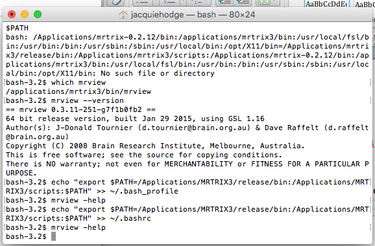Click the eraser clear formatting icon

click(x=117, y=2)
